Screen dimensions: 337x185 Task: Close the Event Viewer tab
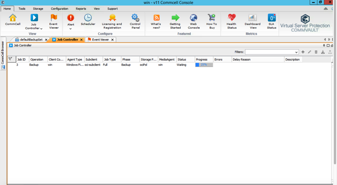coord(112,40)
